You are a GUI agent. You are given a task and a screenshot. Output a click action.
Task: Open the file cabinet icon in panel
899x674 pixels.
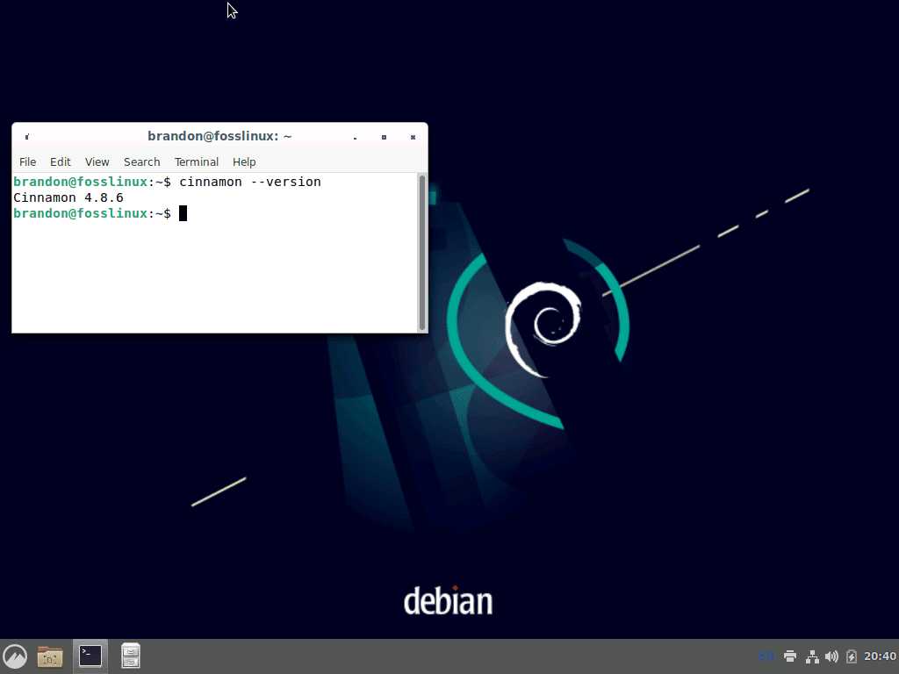[131, 656]
